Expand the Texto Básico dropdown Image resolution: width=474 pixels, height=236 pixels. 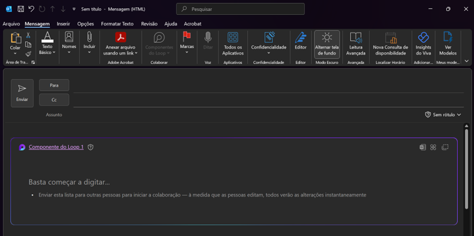47,44
